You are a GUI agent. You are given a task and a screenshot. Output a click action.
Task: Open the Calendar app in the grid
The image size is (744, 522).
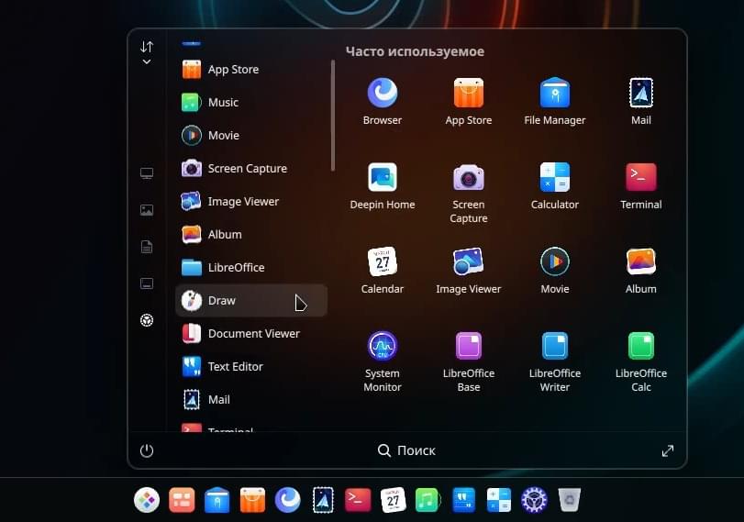pos(382,270)
